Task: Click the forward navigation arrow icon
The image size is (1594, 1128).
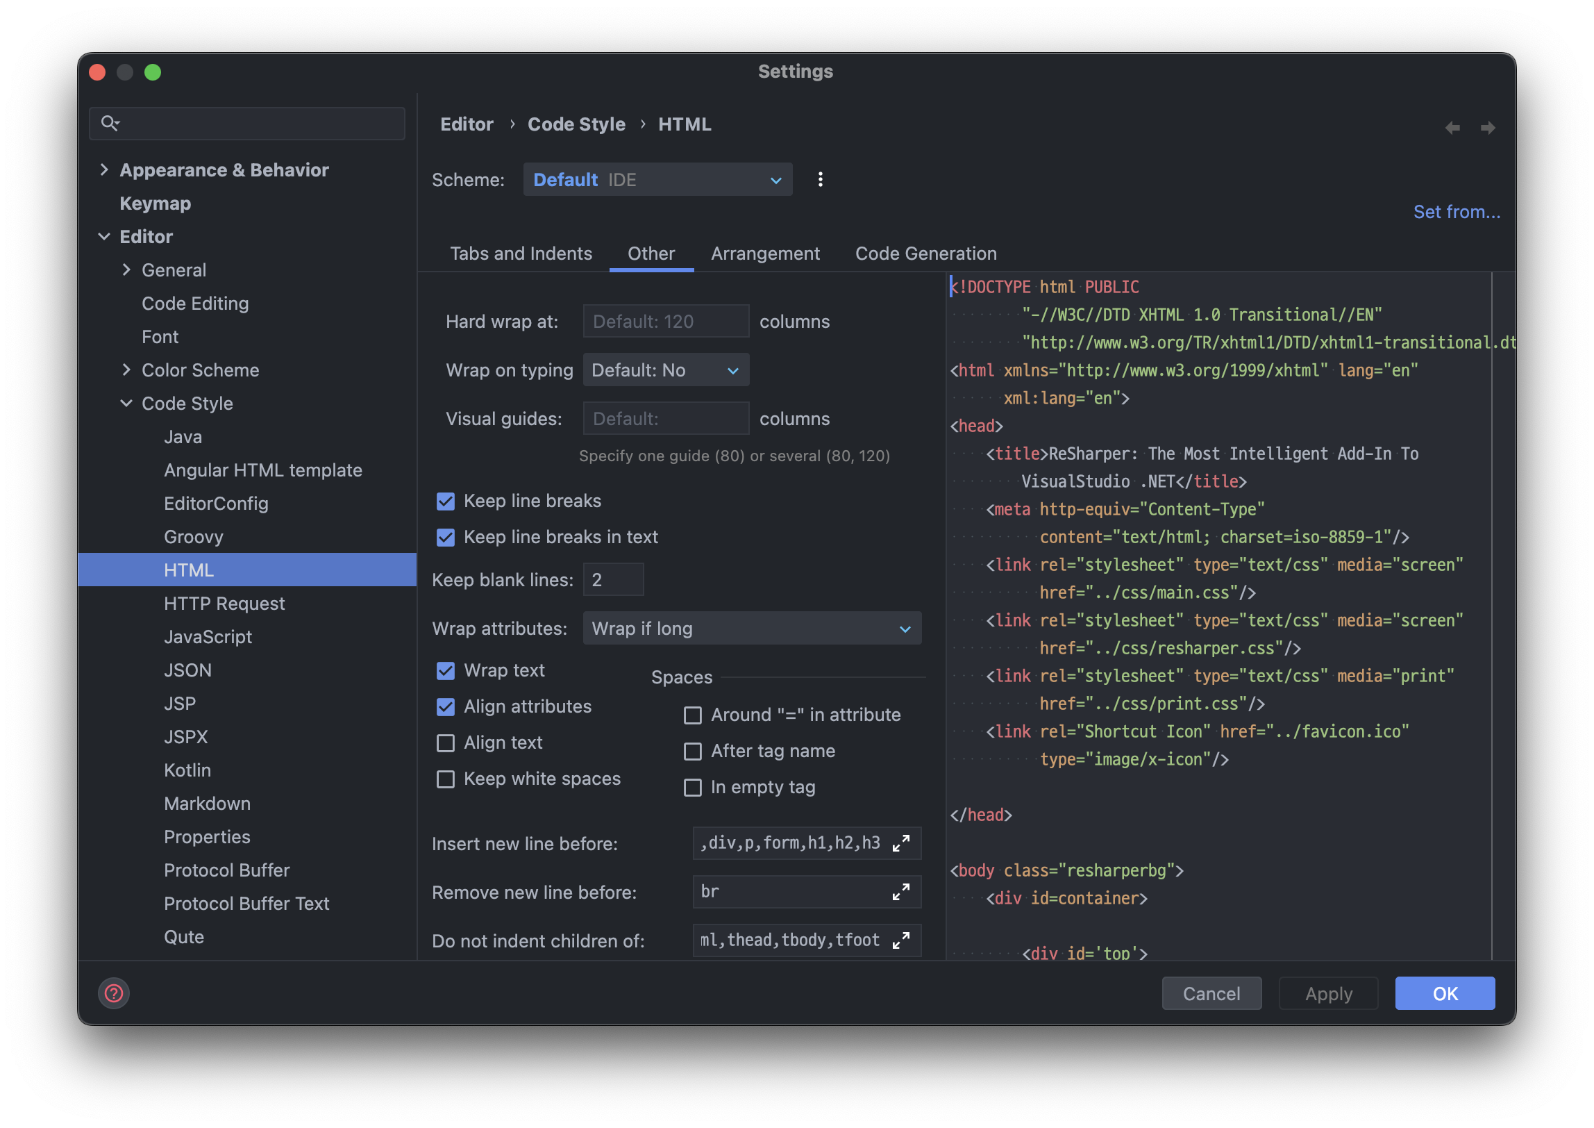Action: [x=1488, y=128]
